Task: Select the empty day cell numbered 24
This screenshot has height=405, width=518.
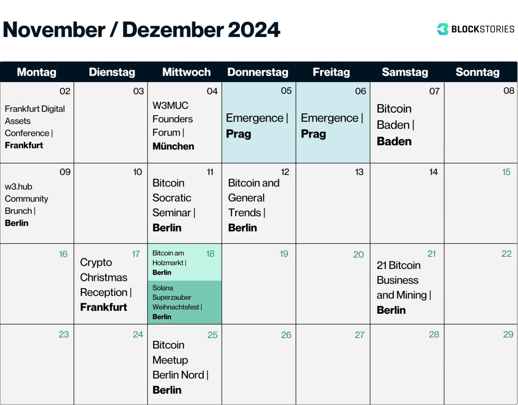Action: (111, 364)
